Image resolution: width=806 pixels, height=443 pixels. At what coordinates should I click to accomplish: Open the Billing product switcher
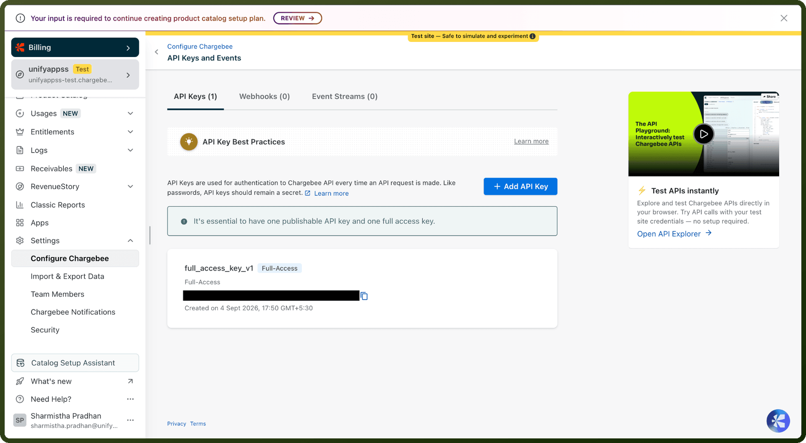tap(75, 47)
